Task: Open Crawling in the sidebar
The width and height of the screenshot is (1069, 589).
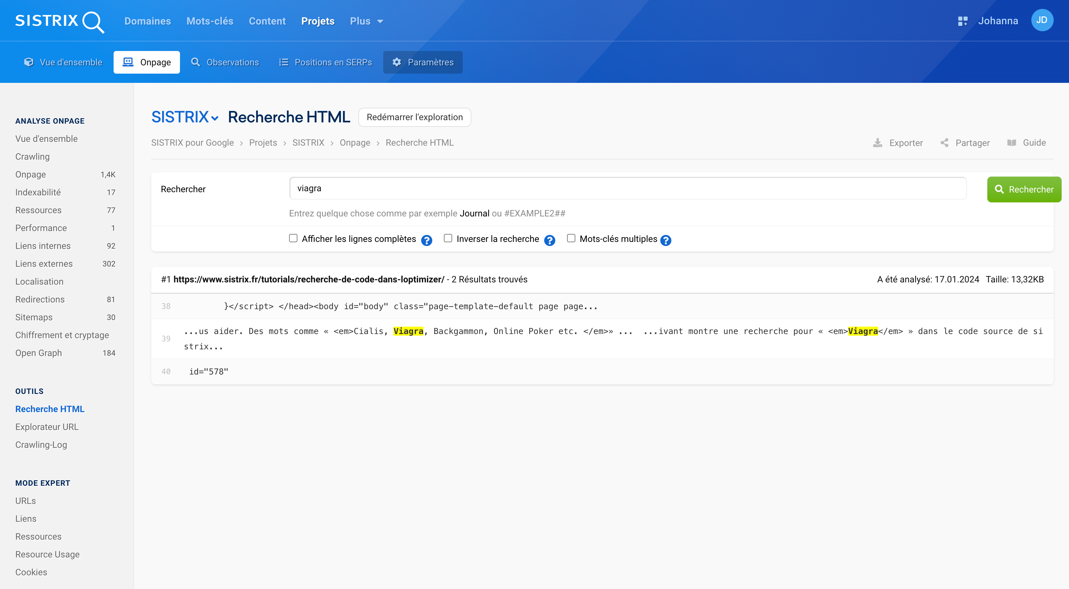Action: tap(32, 157)
